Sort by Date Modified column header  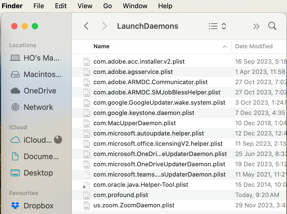click(254, 46)
